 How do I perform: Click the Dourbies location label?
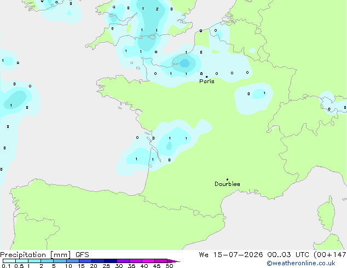[x=227, y=184]
